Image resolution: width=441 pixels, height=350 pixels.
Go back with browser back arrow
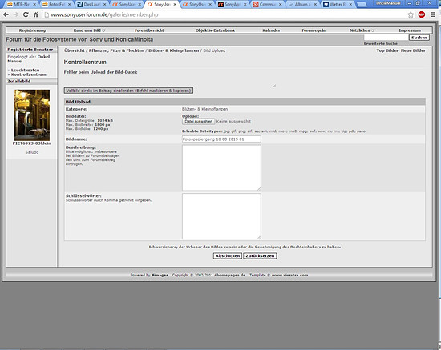(x=6, y=14)
